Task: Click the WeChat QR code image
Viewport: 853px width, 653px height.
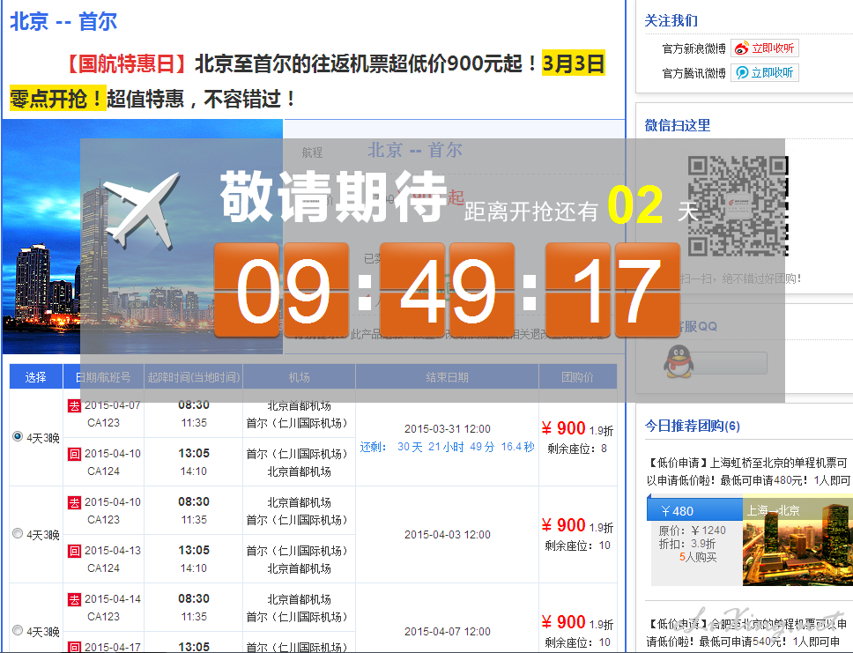Action: [738, 205]
